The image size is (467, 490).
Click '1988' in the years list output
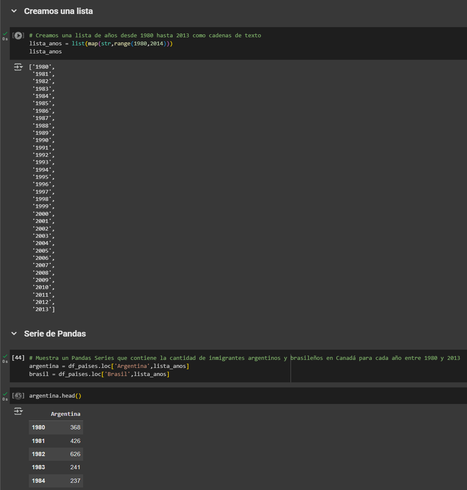(x=42, y=125)
